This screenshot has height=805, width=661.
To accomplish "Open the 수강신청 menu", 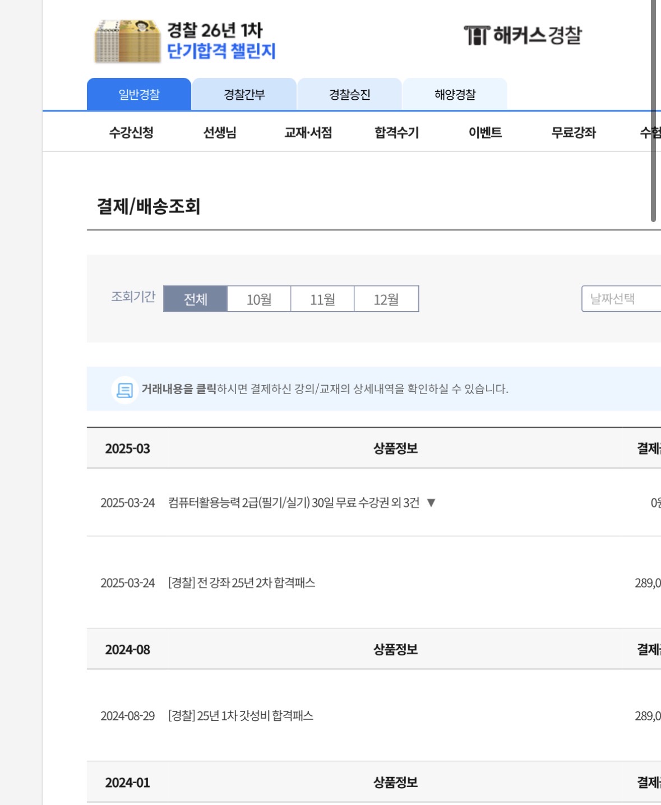I will 131,133.
